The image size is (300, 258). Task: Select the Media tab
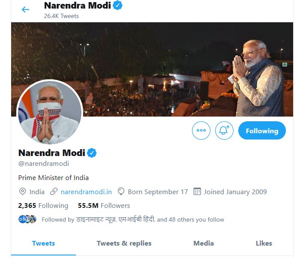(204, 243)
